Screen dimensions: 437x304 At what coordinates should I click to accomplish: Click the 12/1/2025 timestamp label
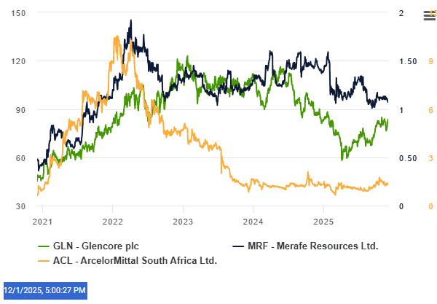[46, 291]
